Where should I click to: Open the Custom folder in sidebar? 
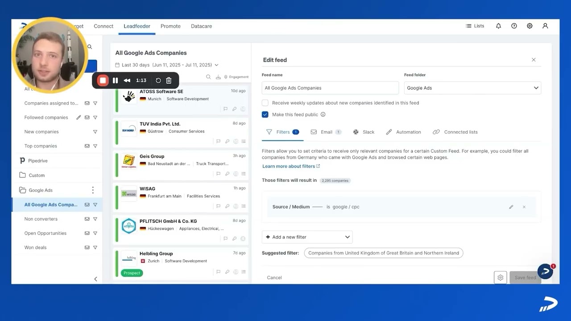coord(37,175)
